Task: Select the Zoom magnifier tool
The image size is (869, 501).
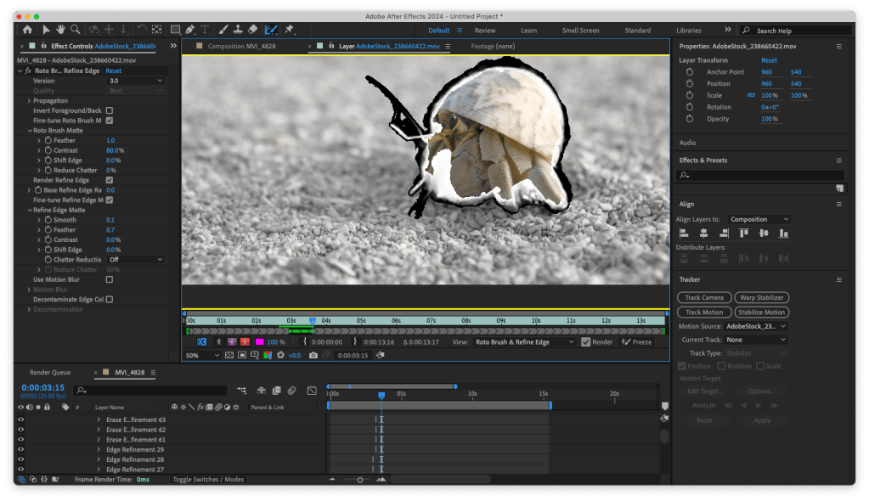Action: [x=76, y=30]
